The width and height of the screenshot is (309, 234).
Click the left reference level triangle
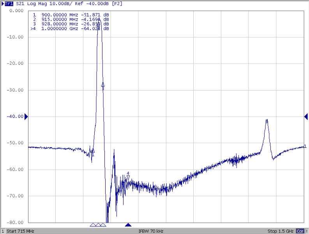click(26, 116)
